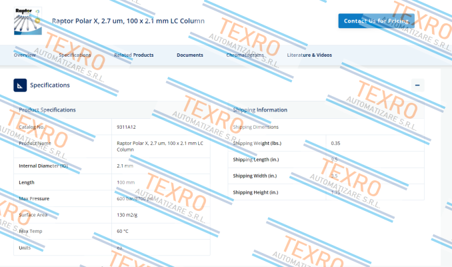
Task: Click the Catalog No. label
Action: (x=32, y=127)
